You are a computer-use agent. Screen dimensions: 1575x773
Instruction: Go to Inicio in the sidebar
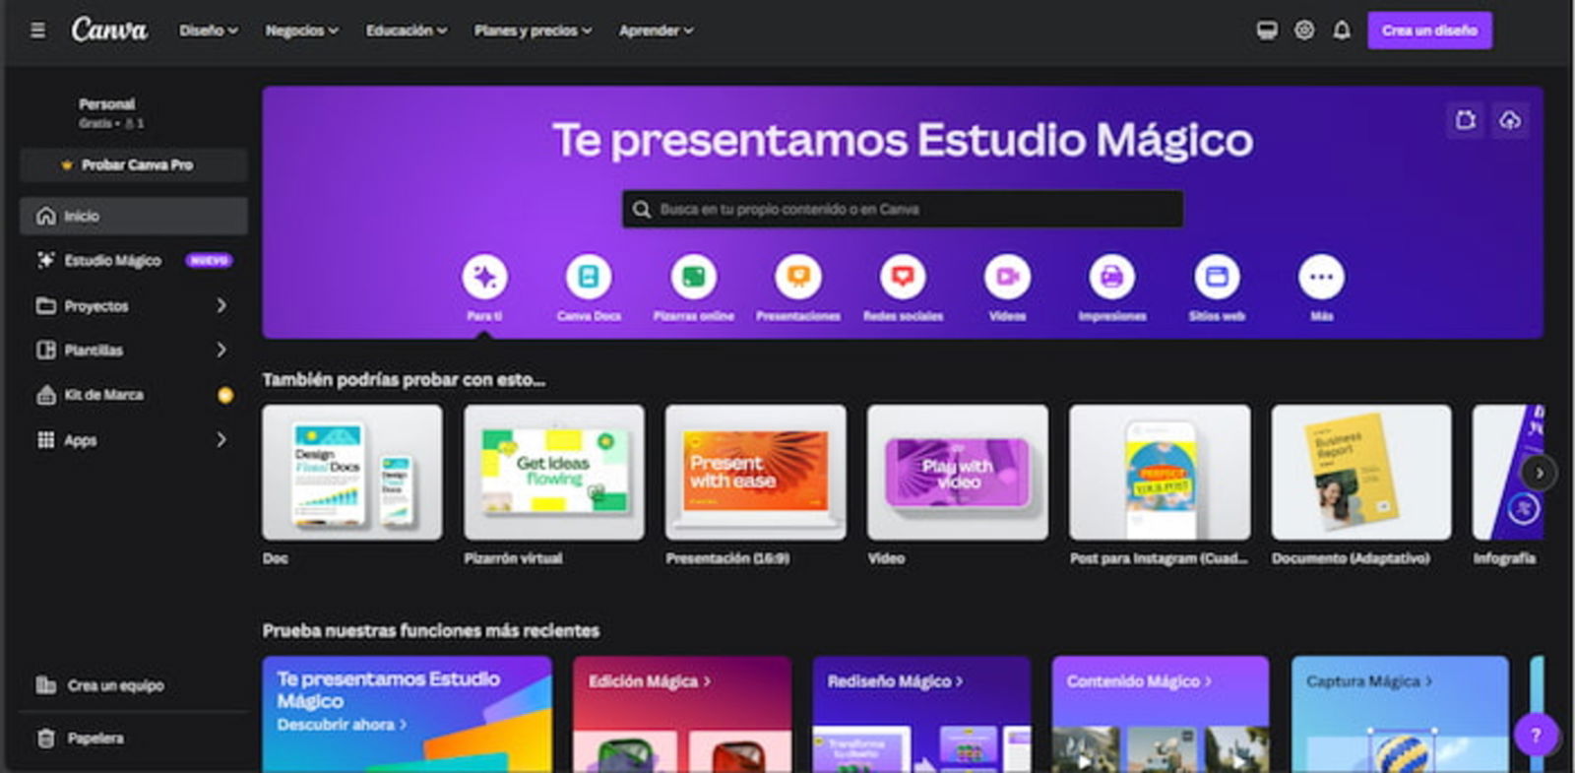(134, 216)
